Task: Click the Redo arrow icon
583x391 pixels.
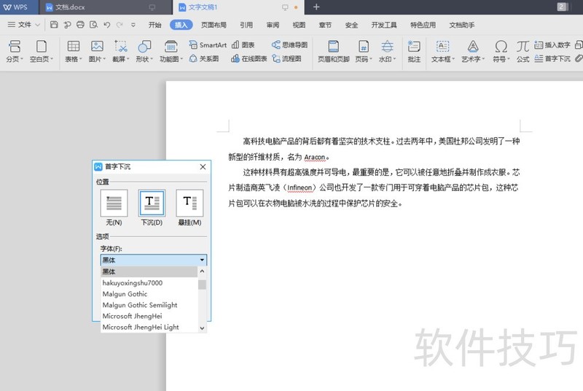Action: point(120,25)
